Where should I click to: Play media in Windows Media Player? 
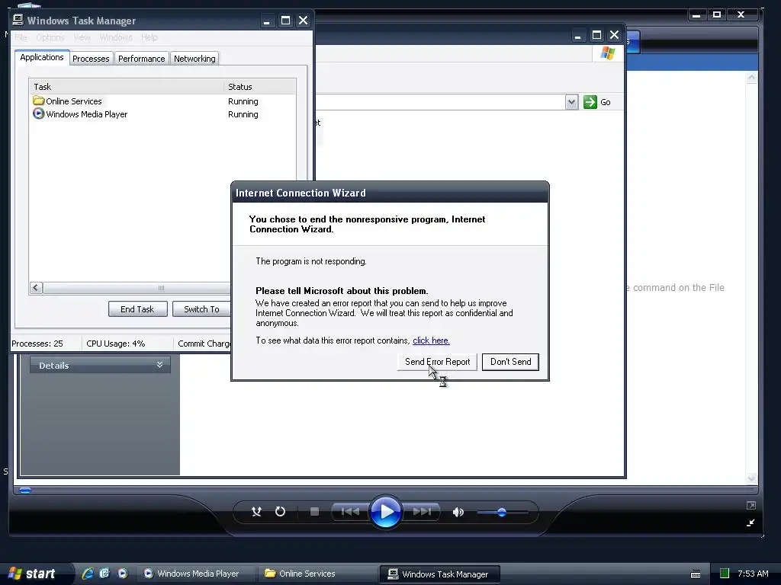tap(385, 511)
